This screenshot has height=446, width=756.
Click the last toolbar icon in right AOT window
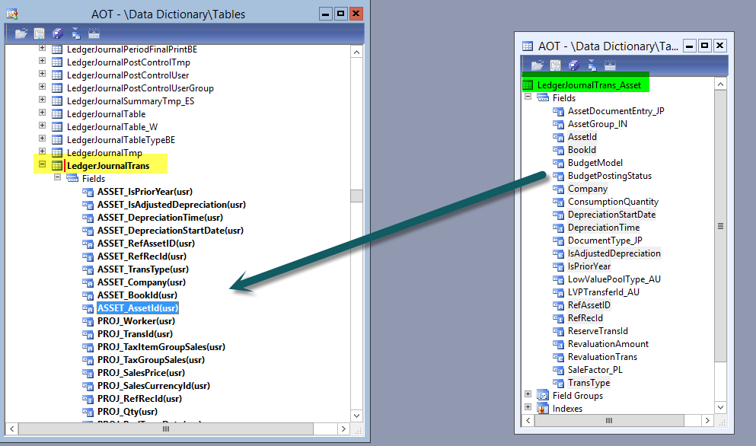610,65
